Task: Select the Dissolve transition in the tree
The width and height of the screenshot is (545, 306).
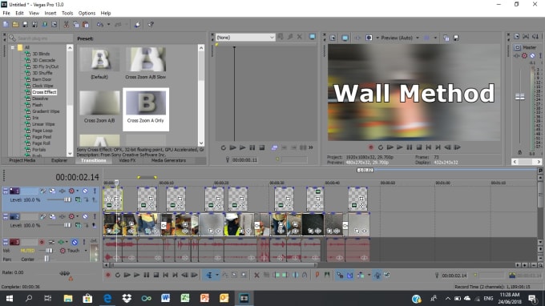Action: [40, 99]
